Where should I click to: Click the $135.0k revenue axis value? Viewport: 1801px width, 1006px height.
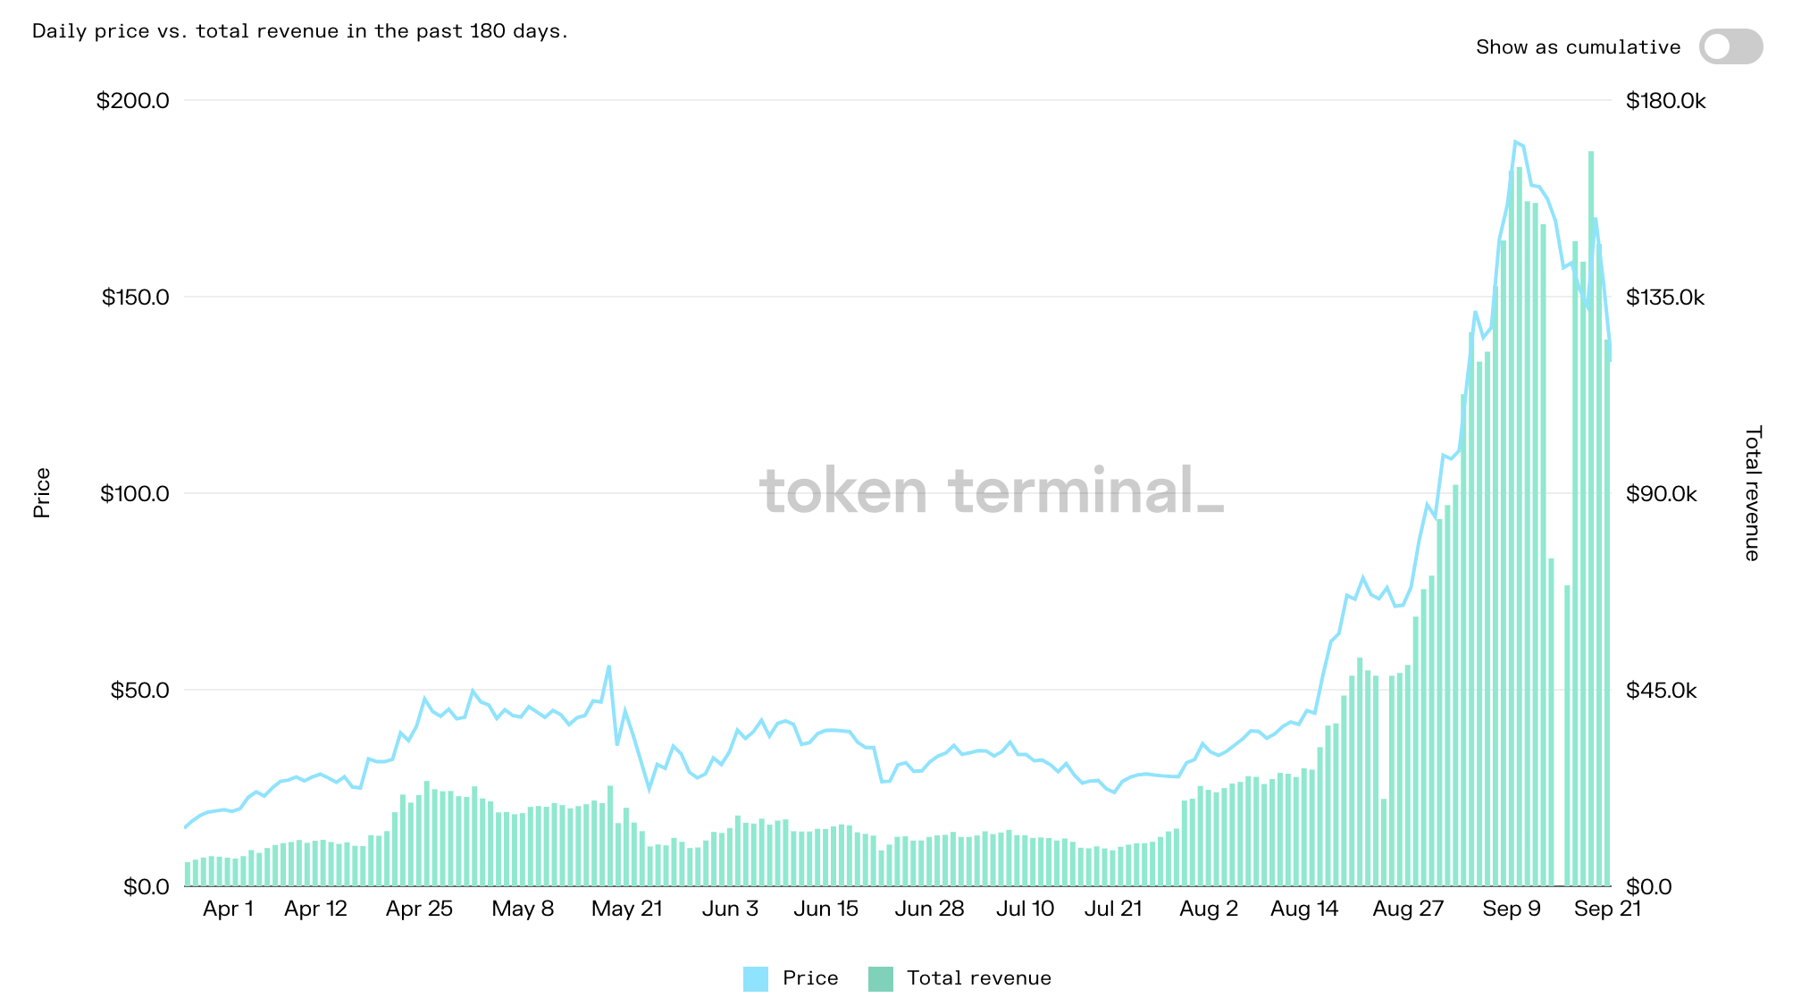(x=1664, y=297)
